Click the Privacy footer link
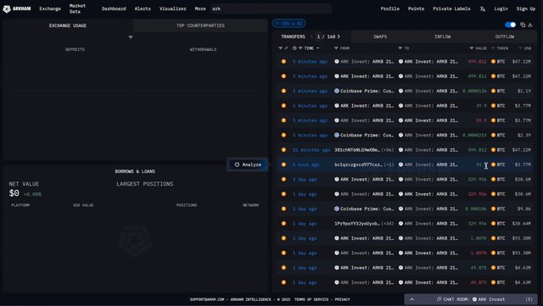 click(342, 299)
